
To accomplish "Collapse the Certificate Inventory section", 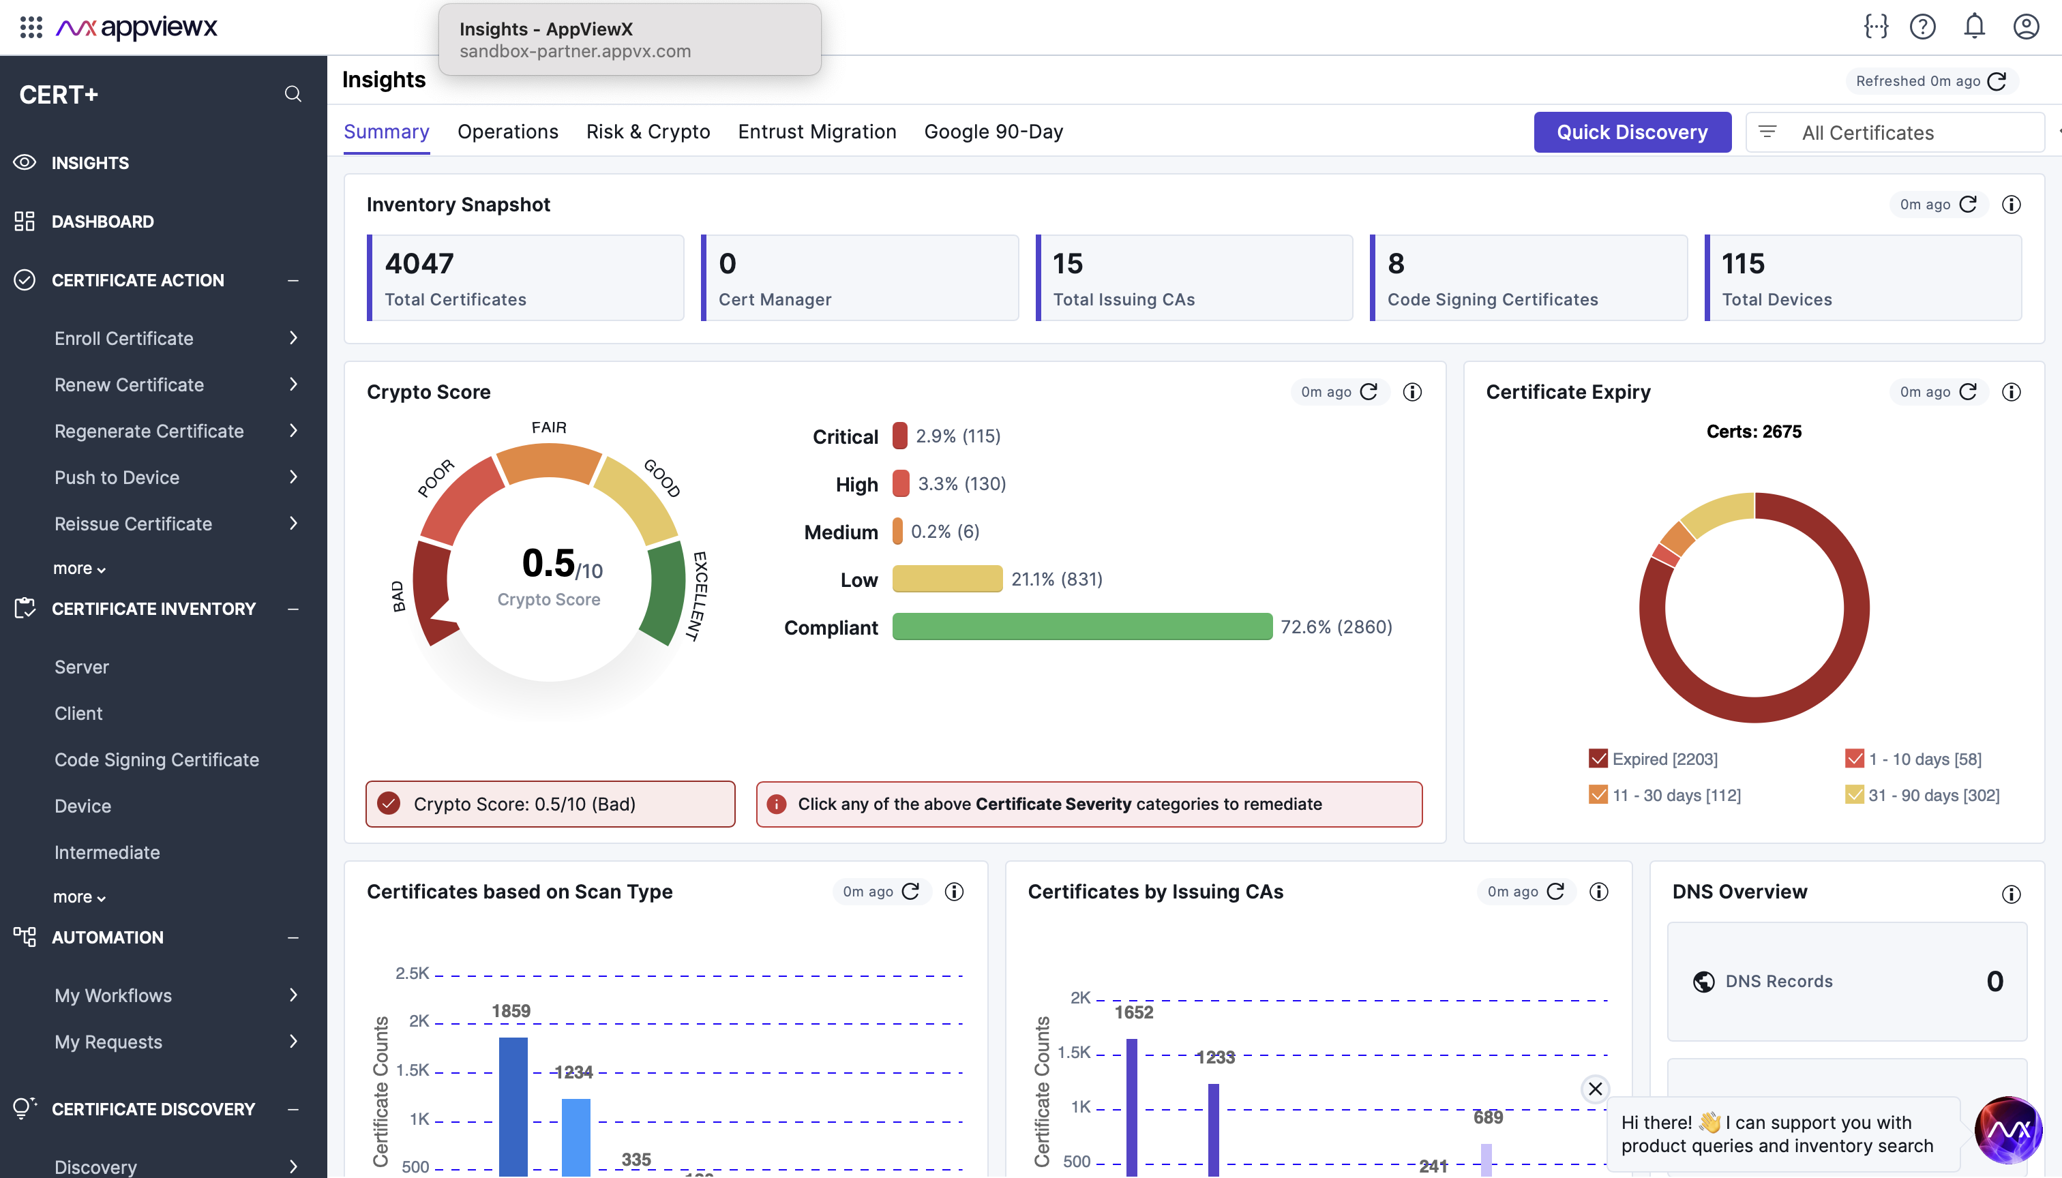I will [x=293, y=608].
